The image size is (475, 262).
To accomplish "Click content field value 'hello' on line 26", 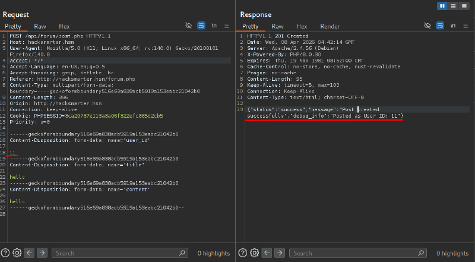I will click(17, 201).
